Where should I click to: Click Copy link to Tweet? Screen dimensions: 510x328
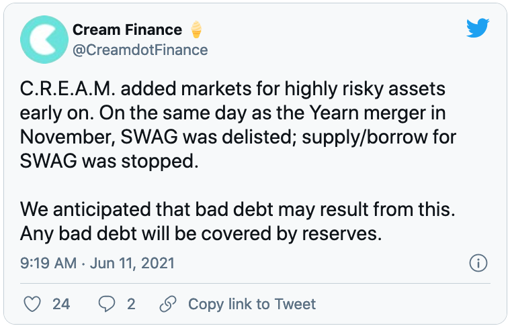tap(252, 305)
